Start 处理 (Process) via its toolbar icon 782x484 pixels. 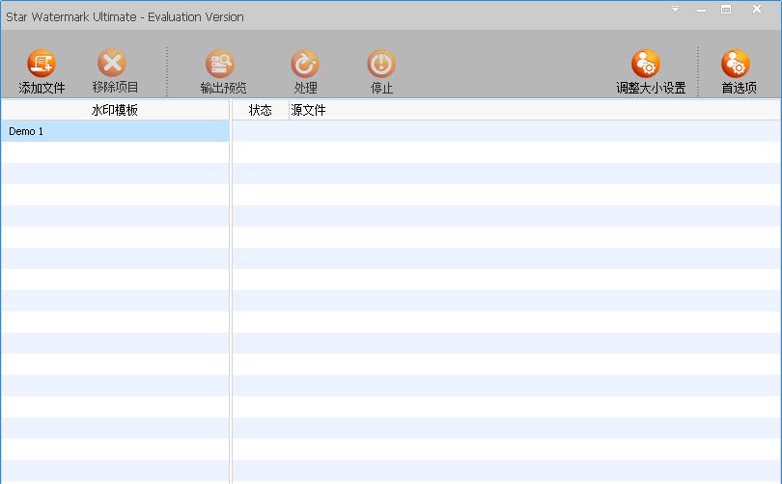305,64
